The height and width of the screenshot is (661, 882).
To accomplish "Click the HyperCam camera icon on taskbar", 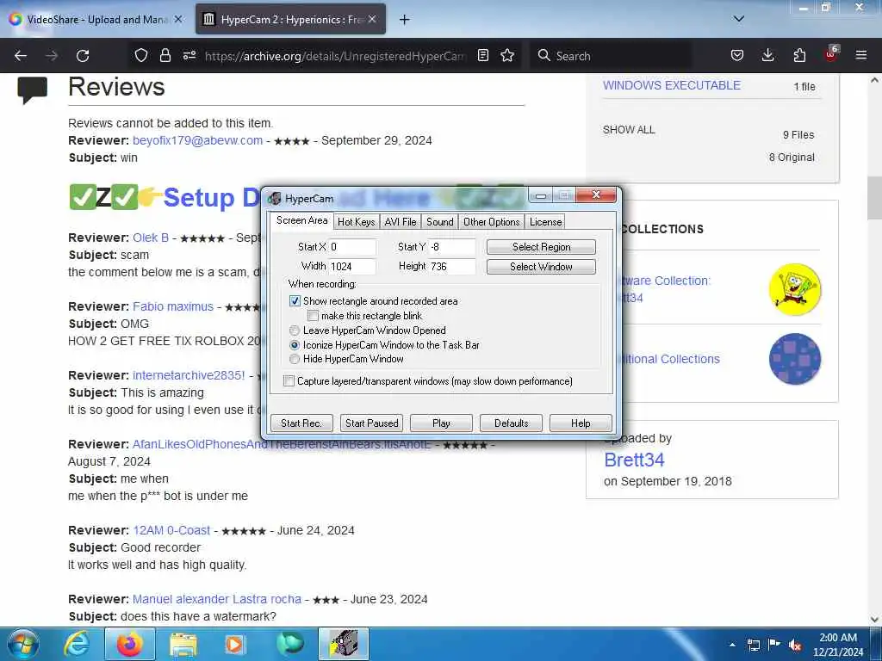I will point(344,644).
